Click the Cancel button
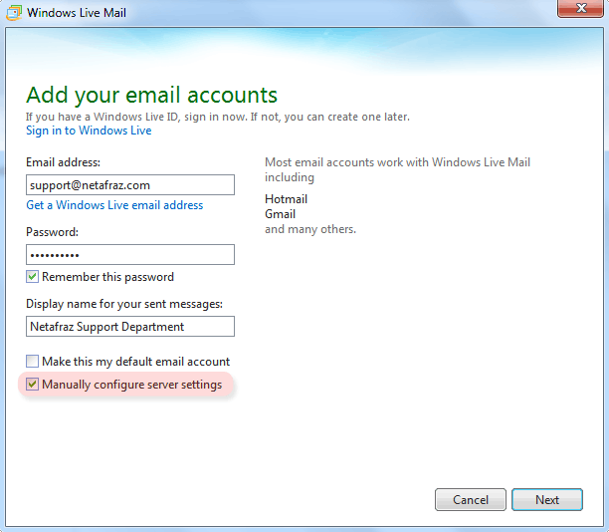Screen dimensions: 609x532 [x=471, y=500]
